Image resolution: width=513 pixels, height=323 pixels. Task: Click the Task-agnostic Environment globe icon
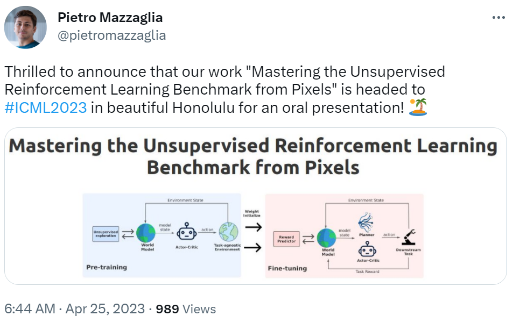[228, 233]
